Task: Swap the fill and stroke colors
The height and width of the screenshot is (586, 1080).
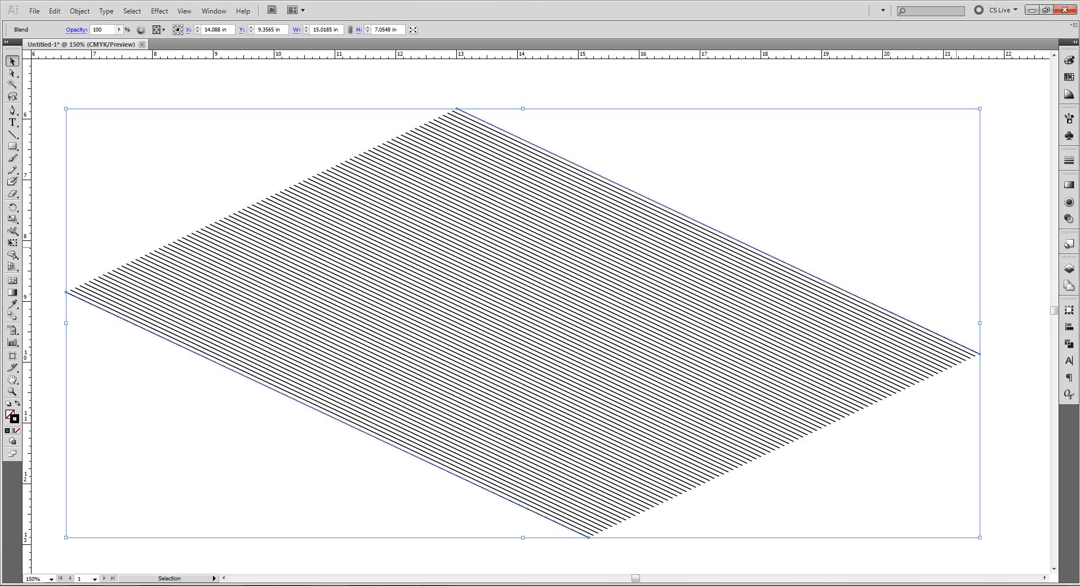Action: click(x=17, y=403)
